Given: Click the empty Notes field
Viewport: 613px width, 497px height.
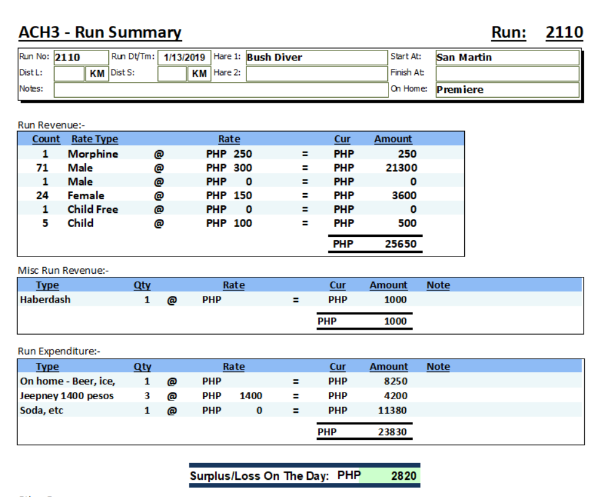Looking at the screenshot, I should pyautogui.click(x=221, y=89).
